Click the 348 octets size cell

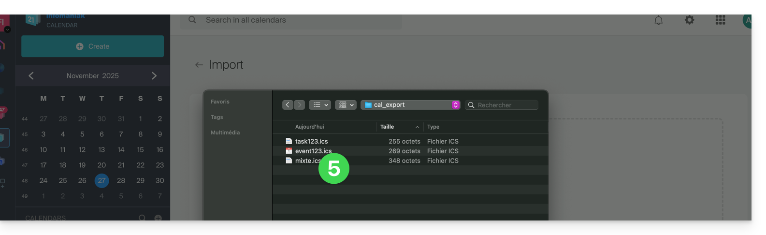click(405, 161)
